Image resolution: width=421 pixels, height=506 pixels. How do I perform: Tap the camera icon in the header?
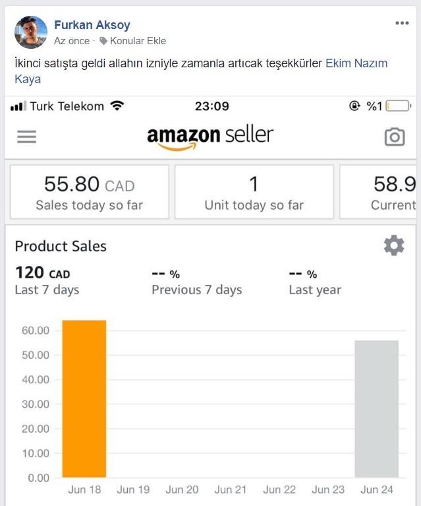tap(395, 137)
